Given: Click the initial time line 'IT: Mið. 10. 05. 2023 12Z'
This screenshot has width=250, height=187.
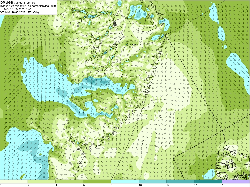Looking at the screenshot, I should coord(15,9).
